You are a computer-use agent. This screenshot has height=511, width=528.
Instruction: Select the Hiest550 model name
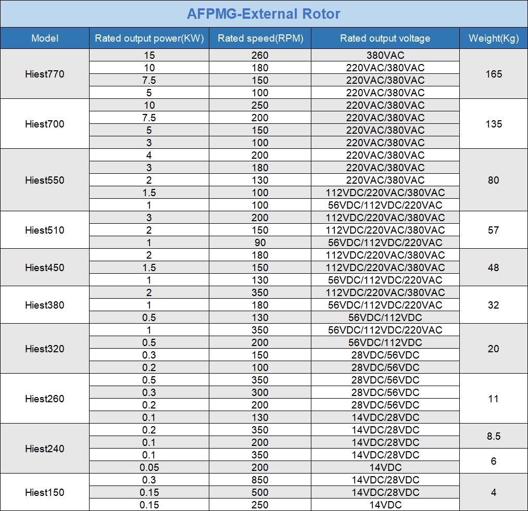click(x=45, y=180)
